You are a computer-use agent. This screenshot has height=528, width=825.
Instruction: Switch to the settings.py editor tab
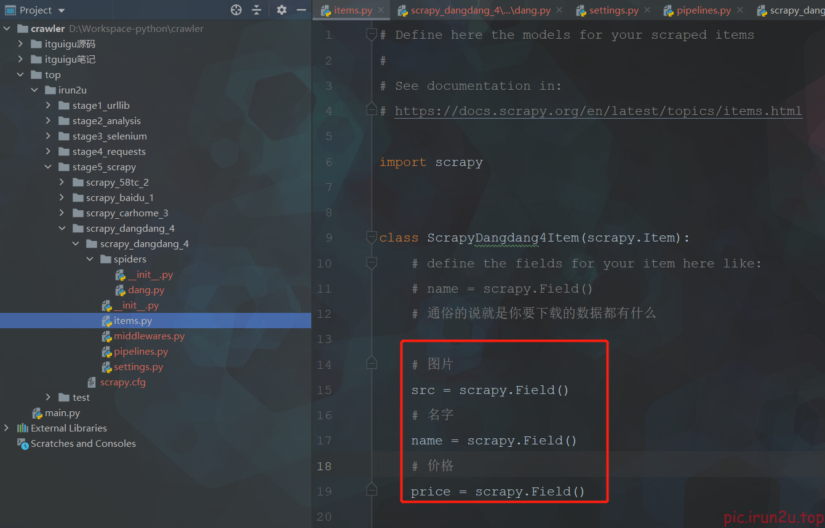[x=613, y=10]
